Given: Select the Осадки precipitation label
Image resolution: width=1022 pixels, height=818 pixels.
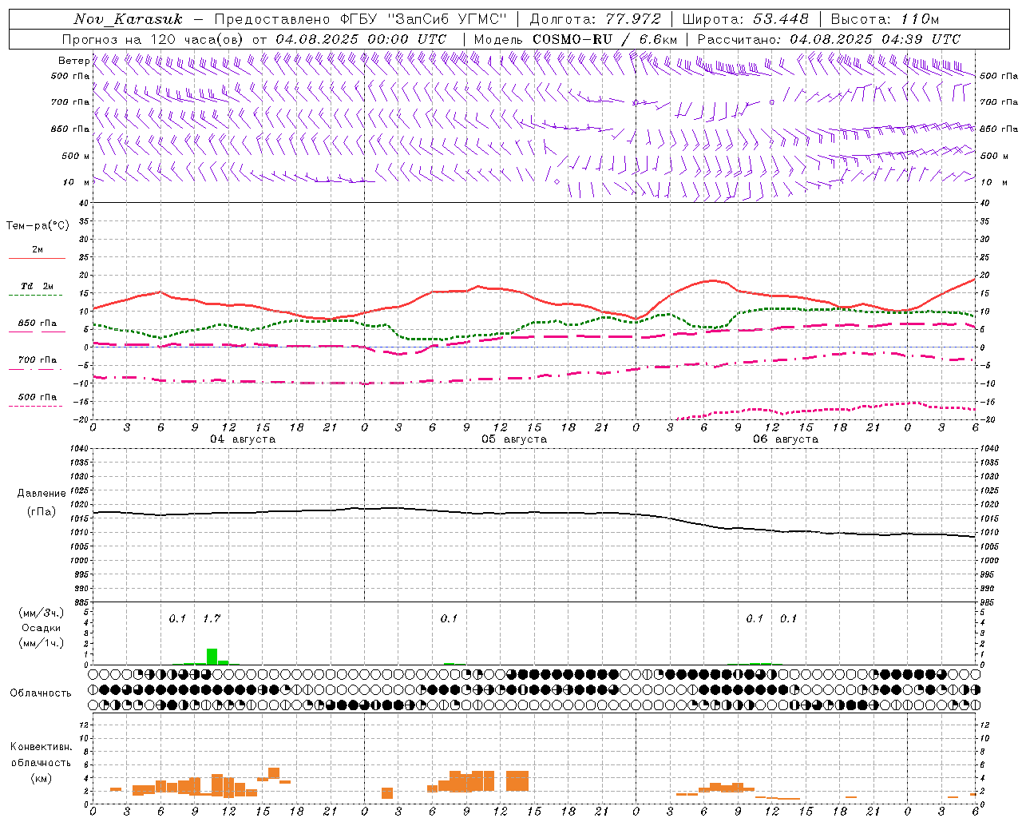Looking at the screenshot, I should (x=42, y=628).
